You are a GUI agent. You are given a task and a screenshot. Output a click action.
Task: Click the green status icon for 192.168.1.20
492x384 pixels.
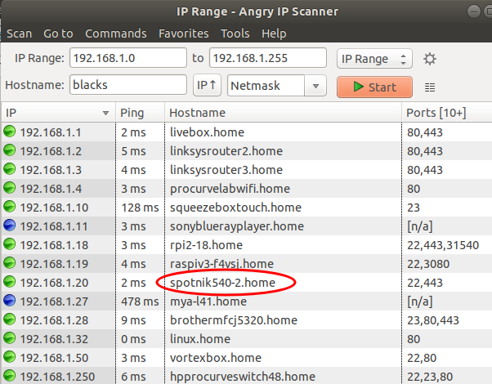(x=10, y=282)
